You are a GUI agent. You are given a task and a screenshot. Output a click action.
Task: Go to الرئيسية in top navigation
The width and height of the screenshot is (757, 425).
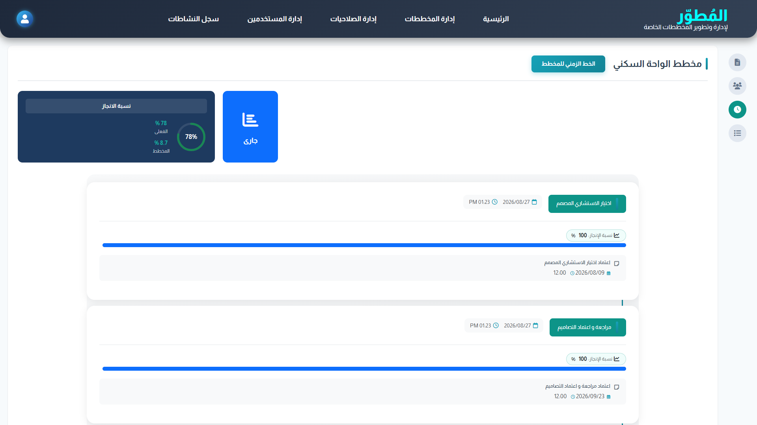coord(496,19)
